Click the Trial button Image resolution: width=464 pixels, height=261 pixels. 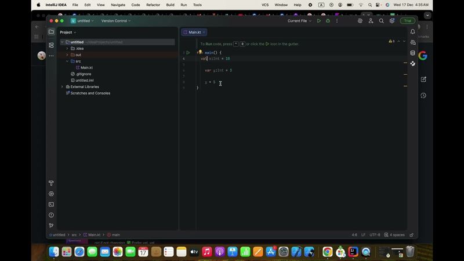407,21
